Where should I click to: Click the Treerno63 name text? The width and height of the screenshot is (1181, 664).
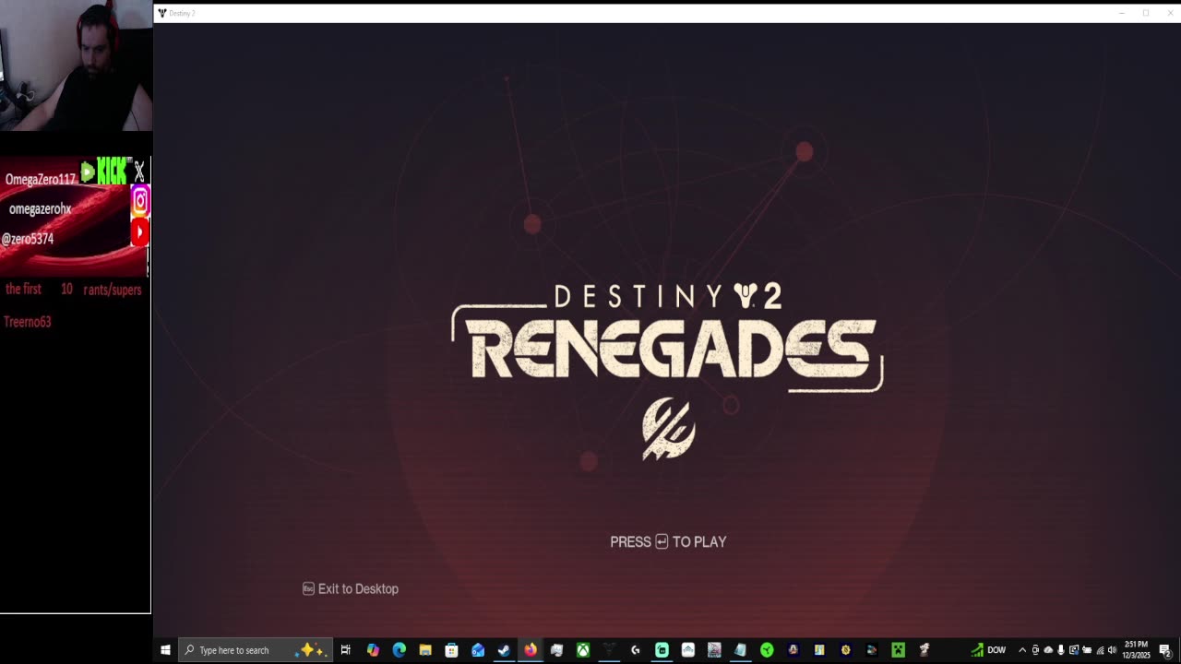tap(27, 322)
